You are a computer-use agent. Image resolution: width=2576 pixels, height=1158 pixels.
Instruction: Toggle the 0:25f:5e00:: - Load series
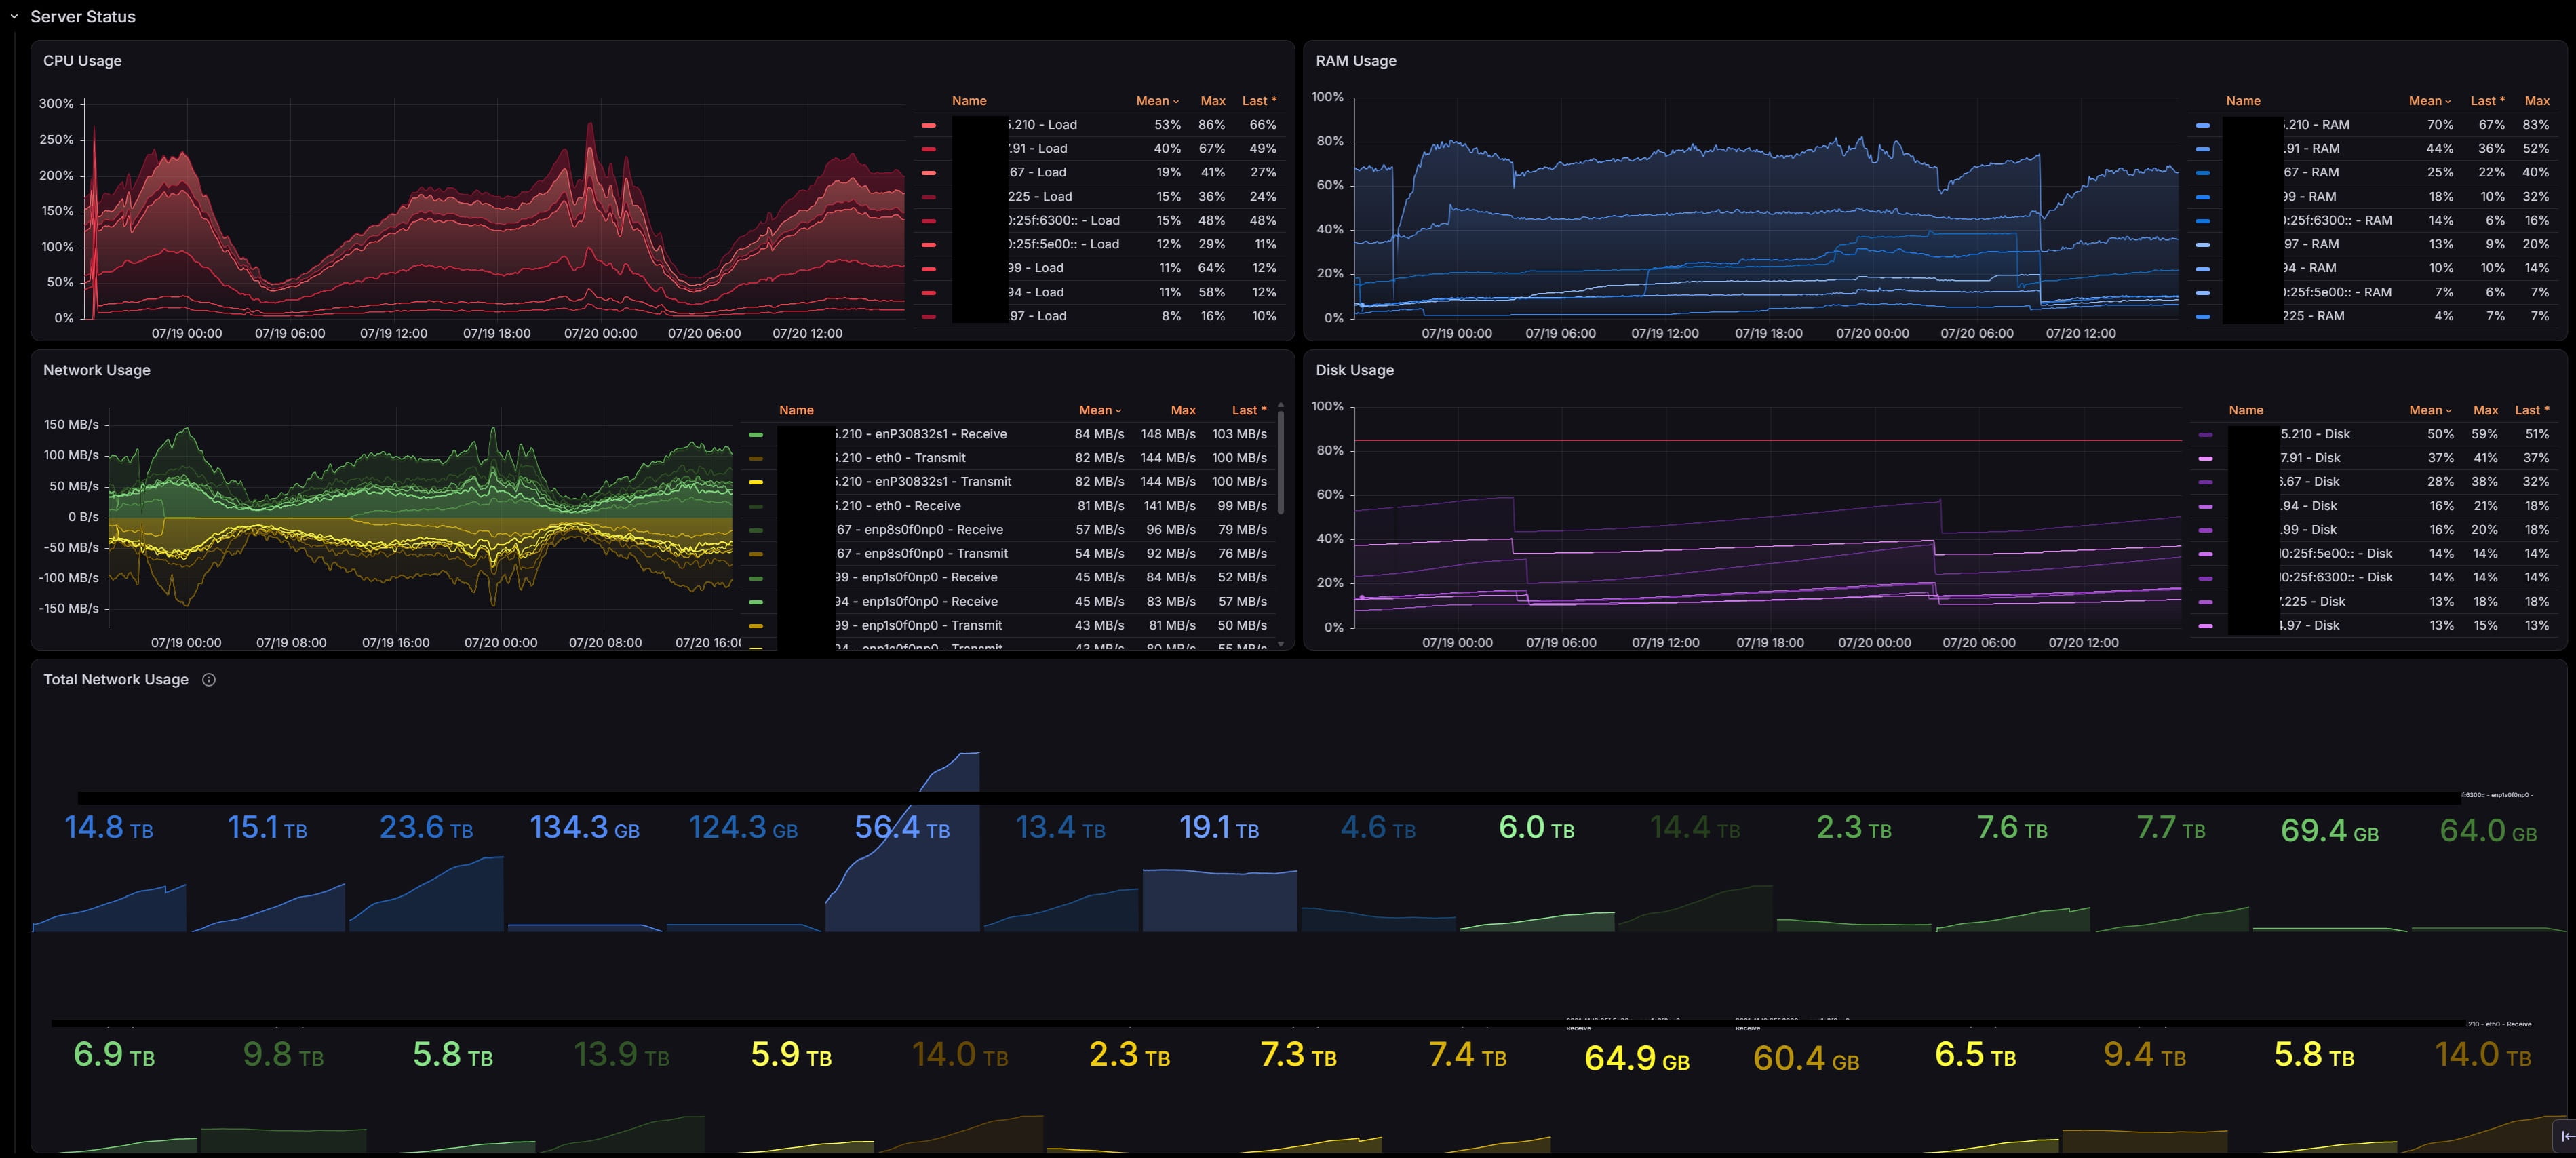[1064, 244]
